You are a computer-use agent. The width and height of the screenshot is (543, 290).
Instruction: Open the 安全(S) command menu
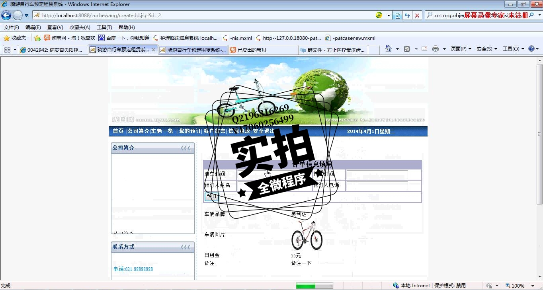pos(487,49)
